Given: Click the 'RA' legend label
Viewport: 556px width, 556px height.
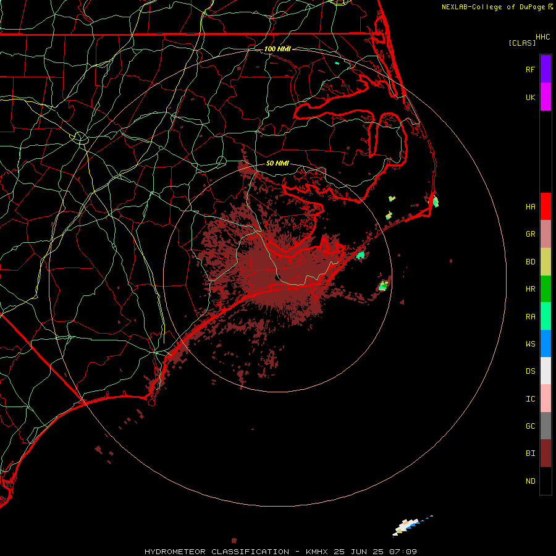Looking at the screenshot, I should pos(530,317).
